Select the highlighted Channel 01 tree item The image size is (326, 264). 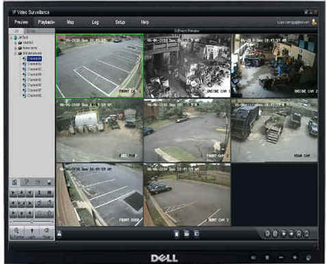click(34, 59)
